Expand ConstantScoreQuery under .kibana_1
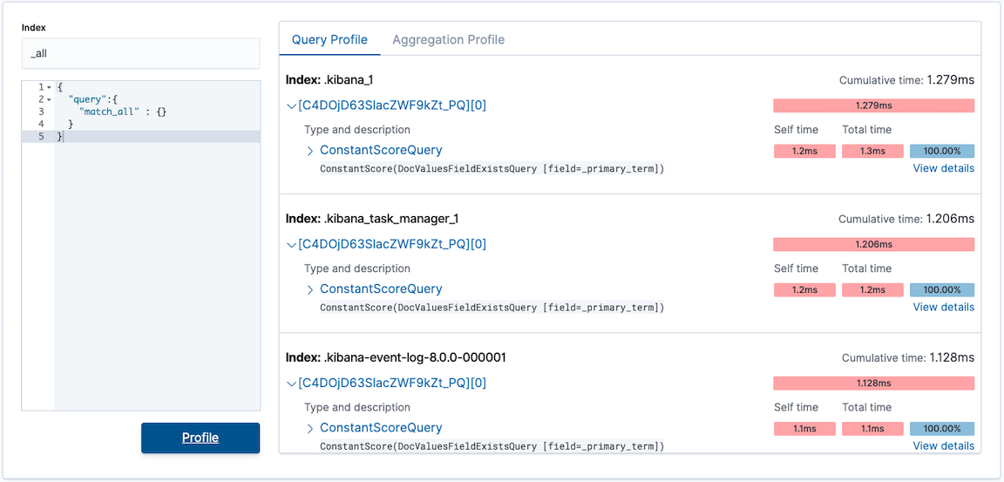Screen dimensions: 1004x482 (310, 151)
